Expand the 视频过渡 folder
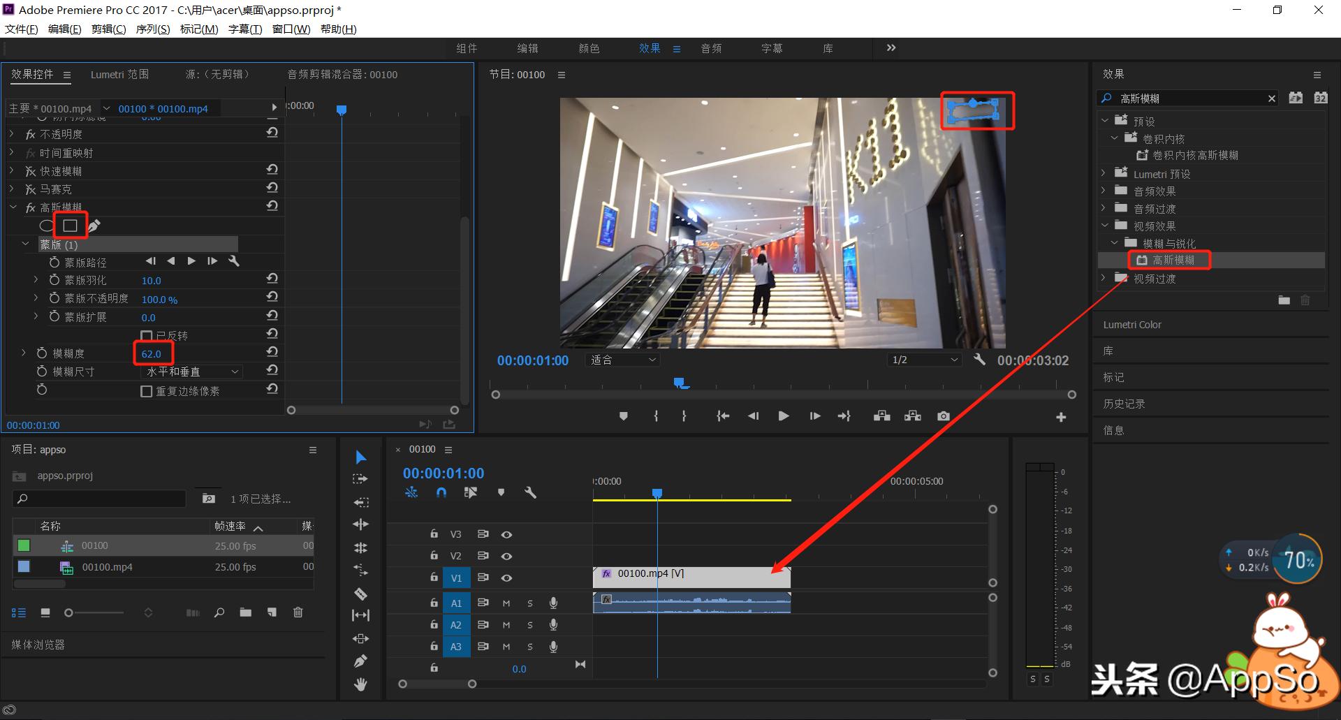This screenshot has height=720, width=1341. 1104,279
